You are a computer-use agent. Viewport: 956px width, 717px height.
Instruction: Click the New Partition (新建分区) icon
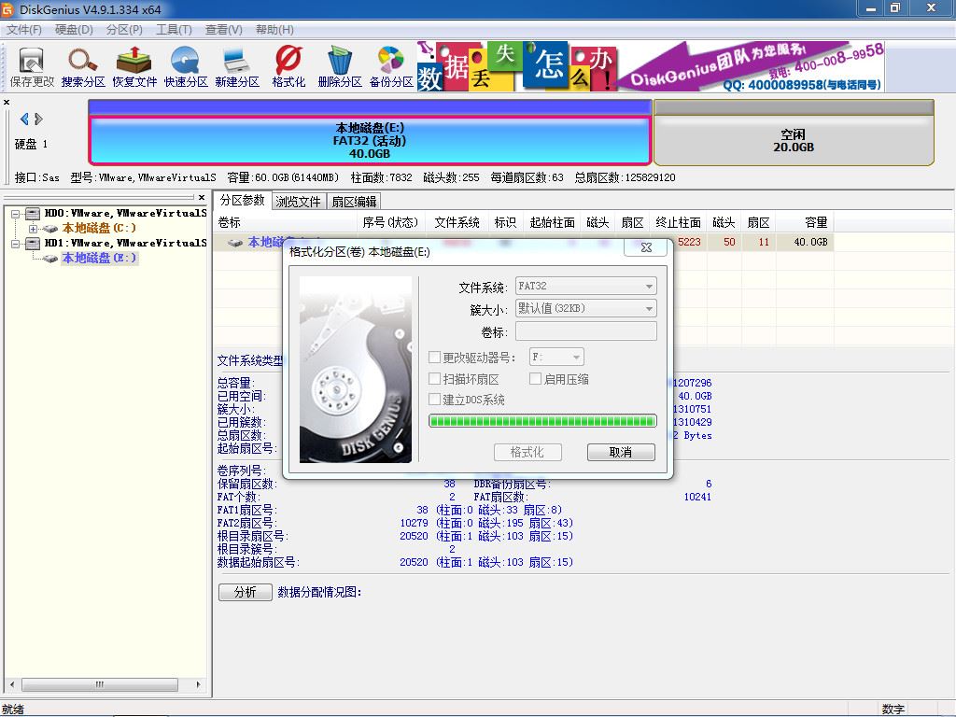click(236, 67)
